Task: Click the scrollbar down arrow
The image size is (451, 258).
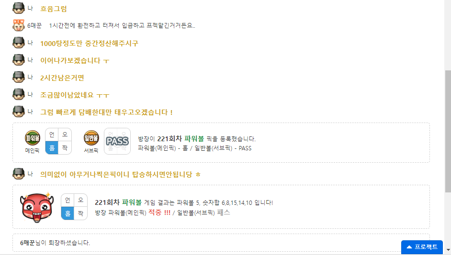Action: [448, 250]
